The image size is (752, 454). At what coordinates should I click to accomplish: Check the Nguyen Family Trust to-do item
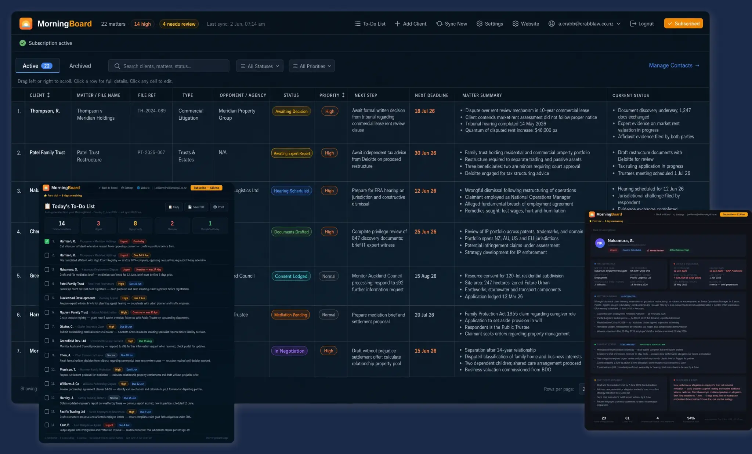click(47, 312)
